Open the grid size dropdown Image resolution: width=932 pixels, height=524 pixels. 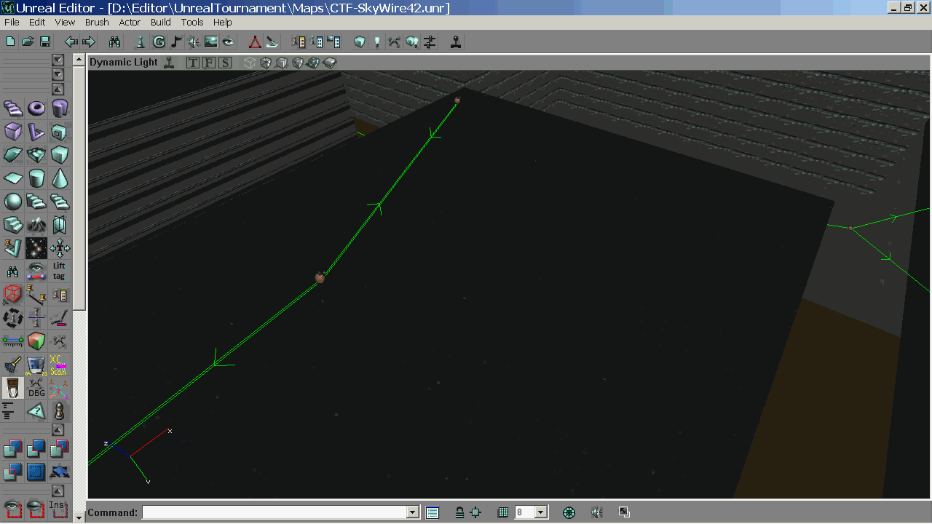[541, 512]
